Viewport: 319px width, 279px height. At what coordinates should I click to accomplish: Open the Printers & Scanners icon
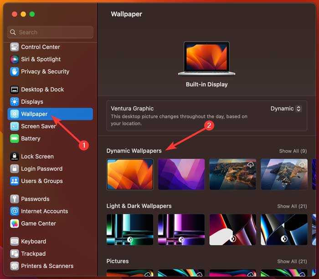[15, 266]
